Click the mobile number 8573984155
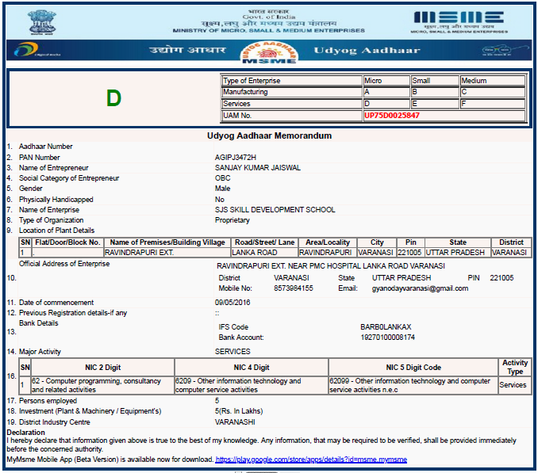 pyautogui.click(x=293, y=288)
